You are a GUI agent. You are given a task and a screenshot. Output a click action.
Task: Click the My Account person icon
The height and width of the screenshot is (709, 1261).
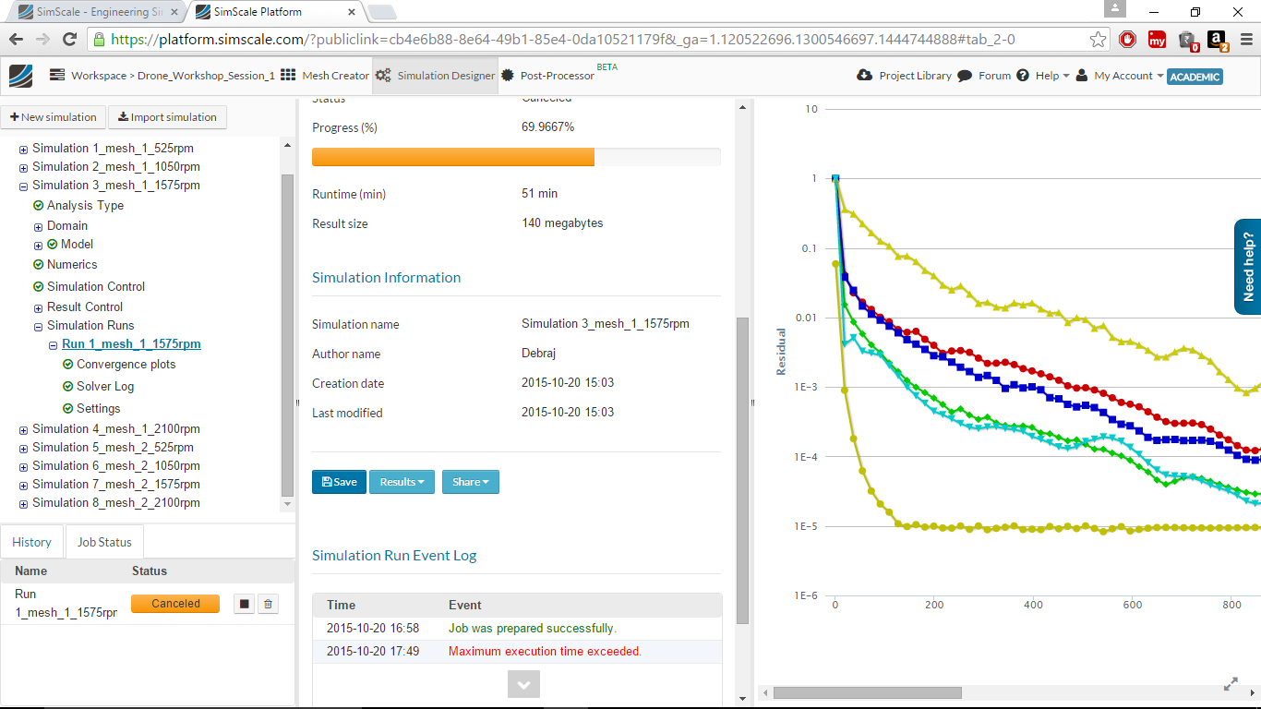coord(1081,76)
